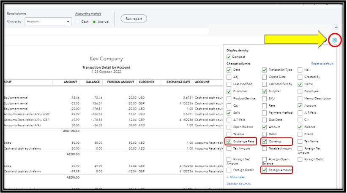Screen dimensions: 347x193
Task: Click the AMOUNT column header
Action: [71, 82]
